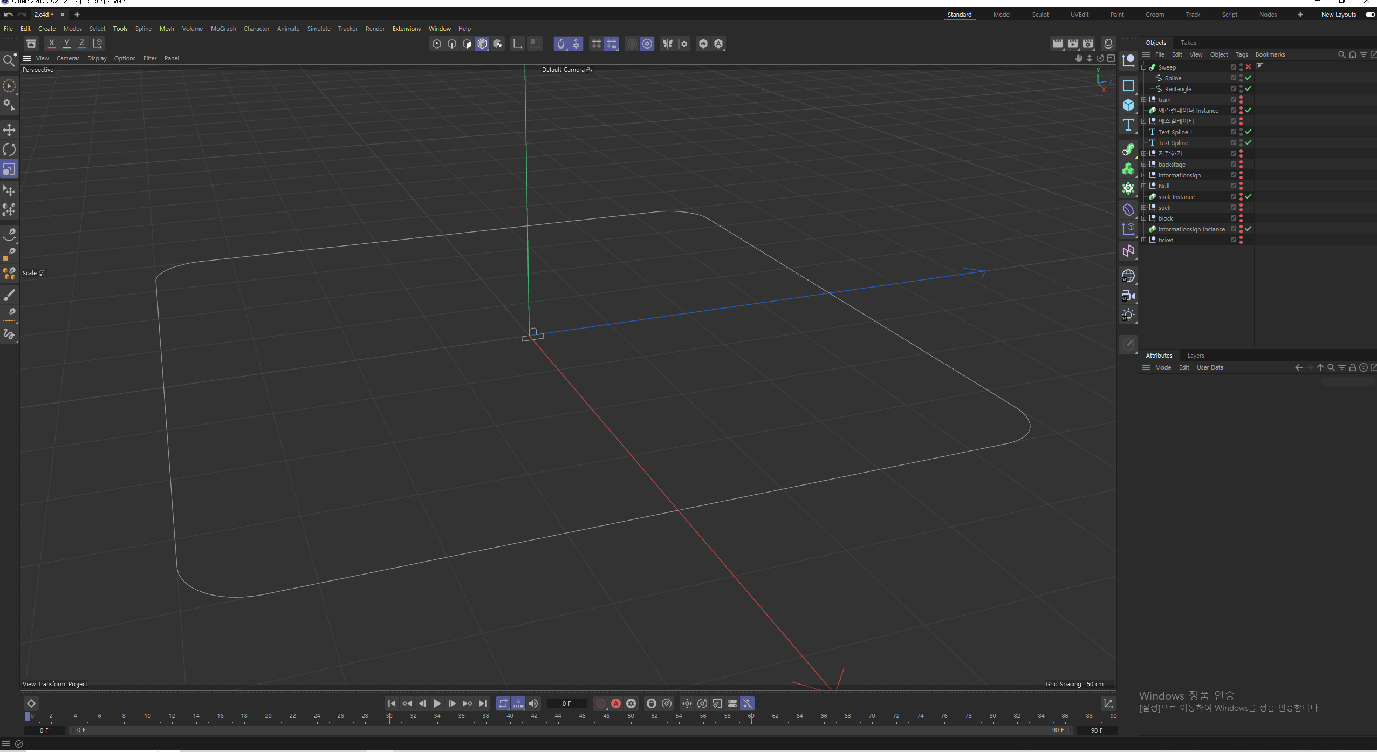Open the viewport Cameras menu
Image resolution: width=1377 pixels, height=752 pixels.
pyautogui.click(x=68, y=58)
